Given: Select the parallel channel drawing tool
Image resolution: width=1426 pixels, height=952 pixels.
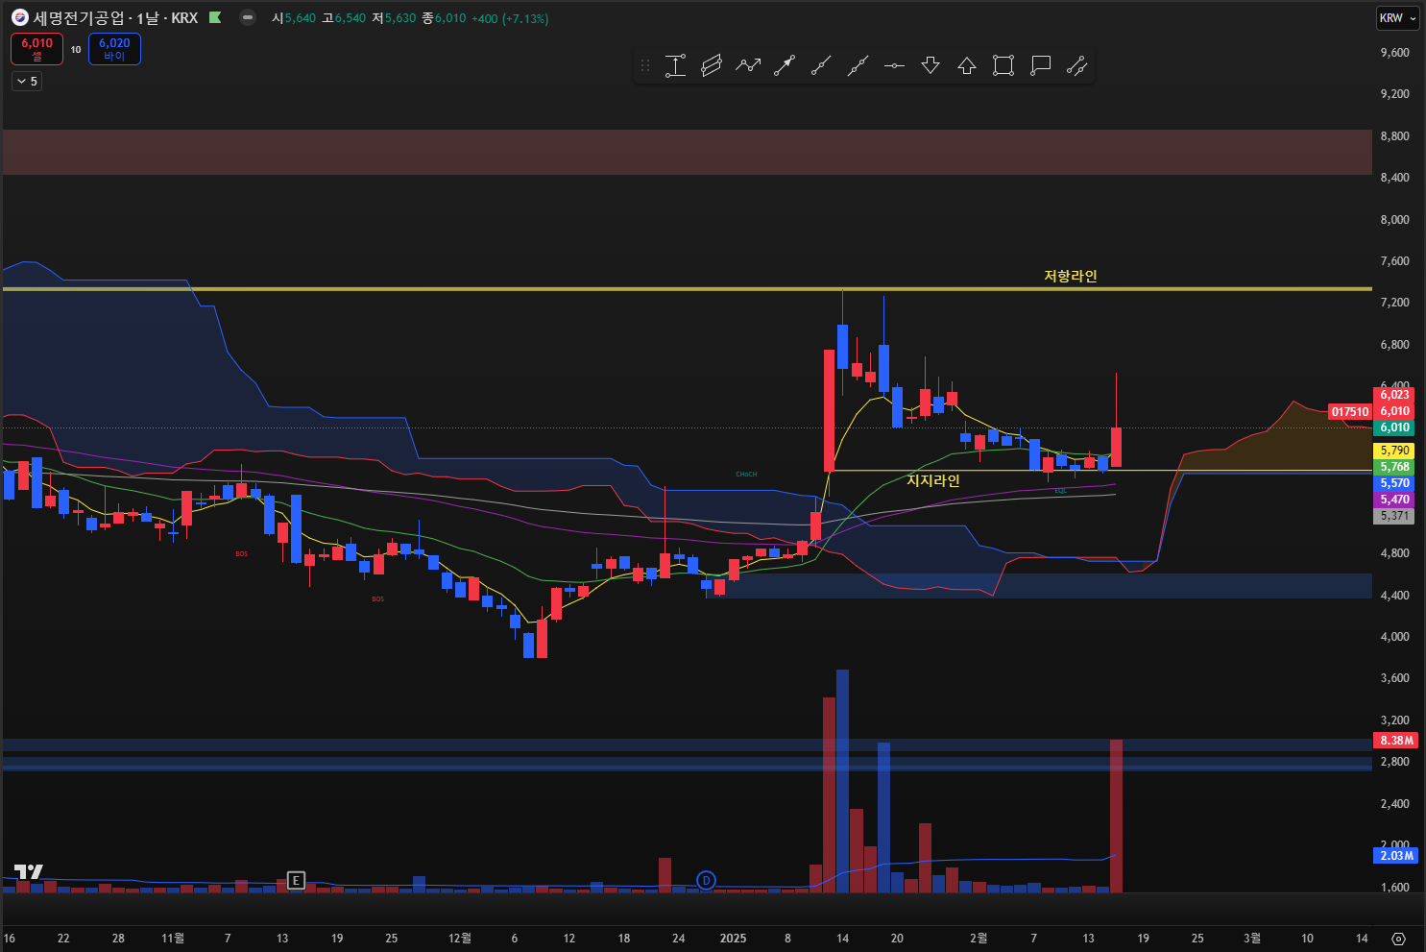Looking at the screenshot, I should click(x=712, y=65).
